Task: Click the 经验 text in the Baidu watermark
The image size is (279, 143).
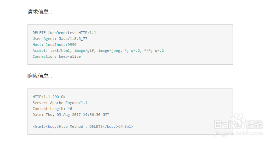Action: point(254,124)
